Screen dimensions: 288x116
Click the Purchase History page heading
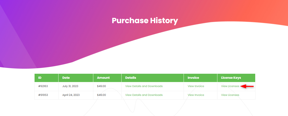tap(145, 20)
